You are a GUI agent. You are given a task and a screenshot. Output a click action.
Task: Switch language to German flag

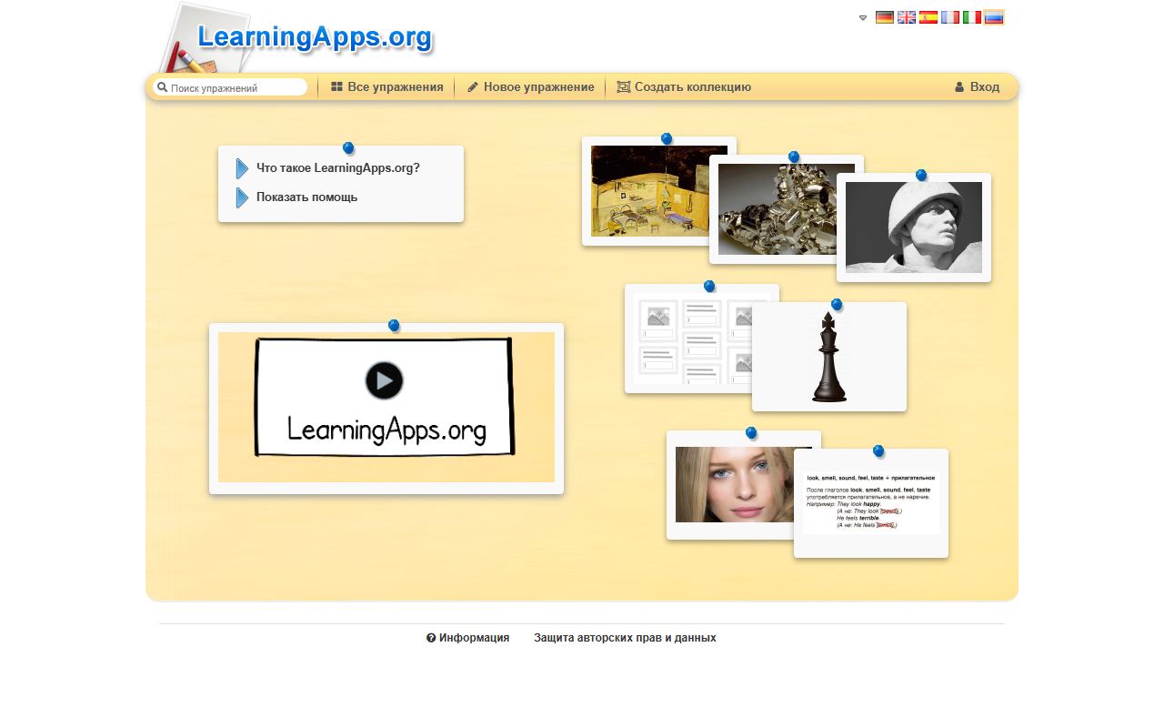pyautogui.click(x=884, y=17)
